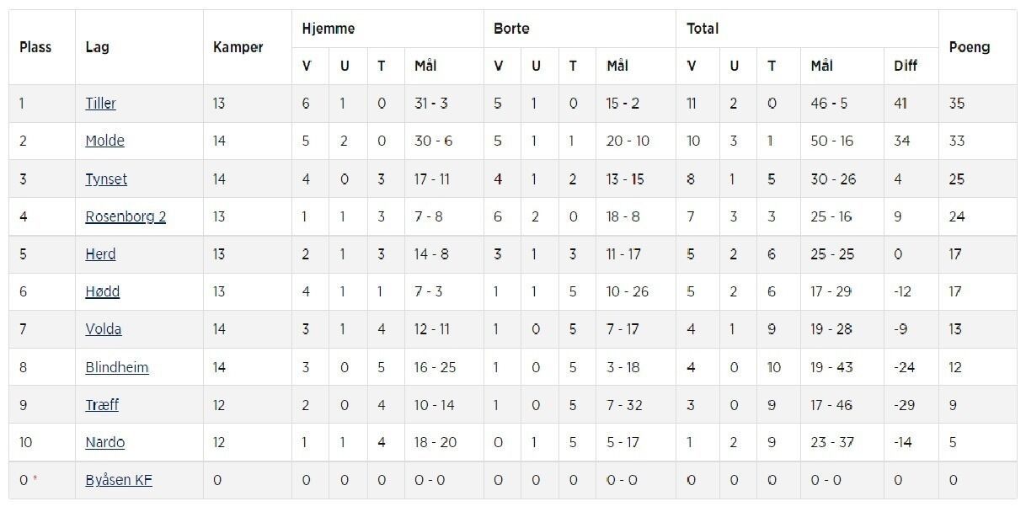Click the Borte group header
This screenshot has height=512, width=1026.
(x=511, y=29)
